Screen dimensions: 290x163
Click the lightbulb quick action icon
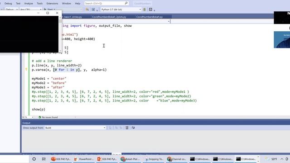tap(26, 70)
